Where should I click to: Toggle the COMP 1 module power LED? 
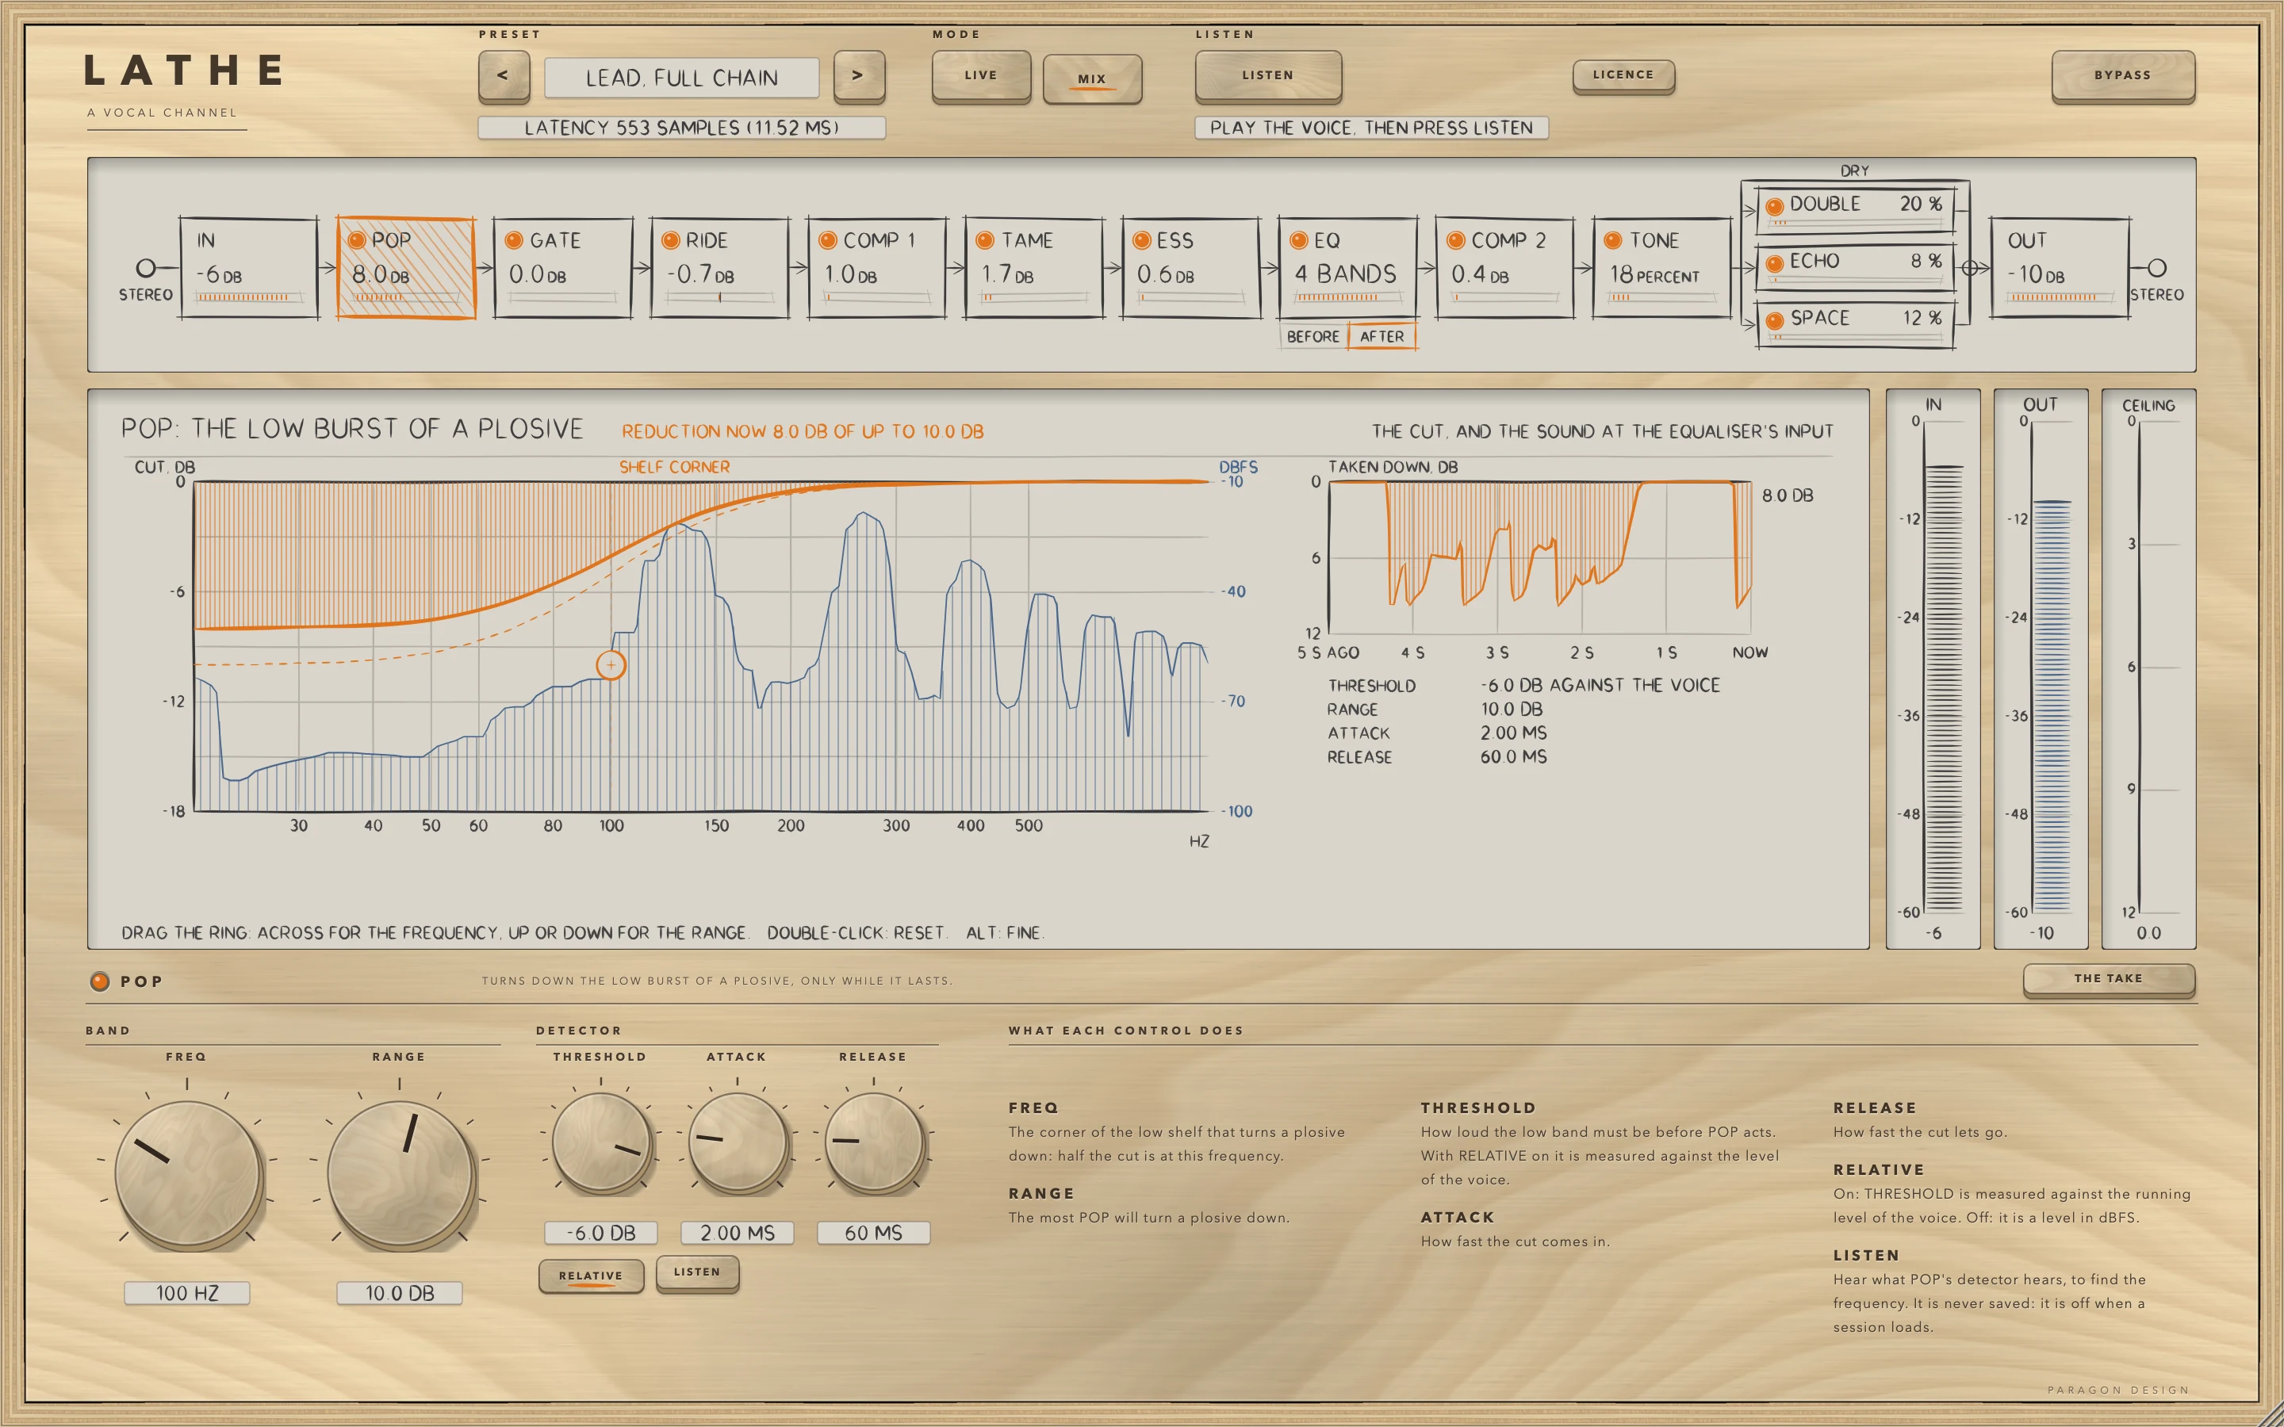(828, 241)
